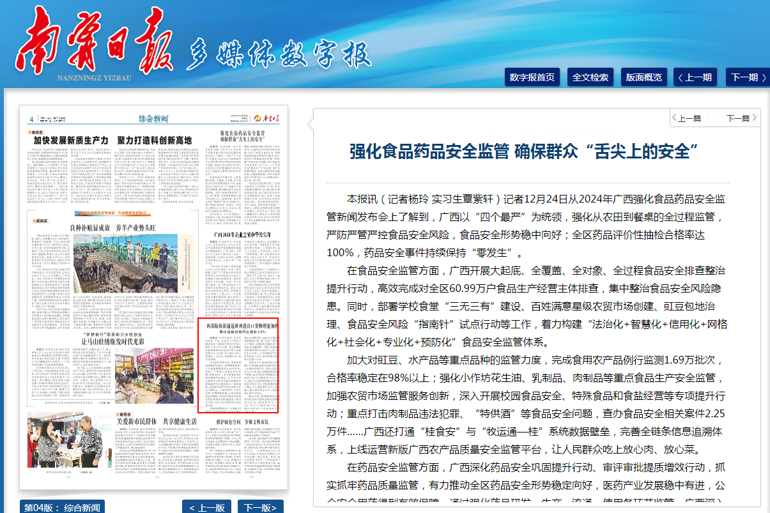Open 版面概览 page overview
The height and width of the screenshot is (513, 770).
pyautogui.click(x=643, y=77)
